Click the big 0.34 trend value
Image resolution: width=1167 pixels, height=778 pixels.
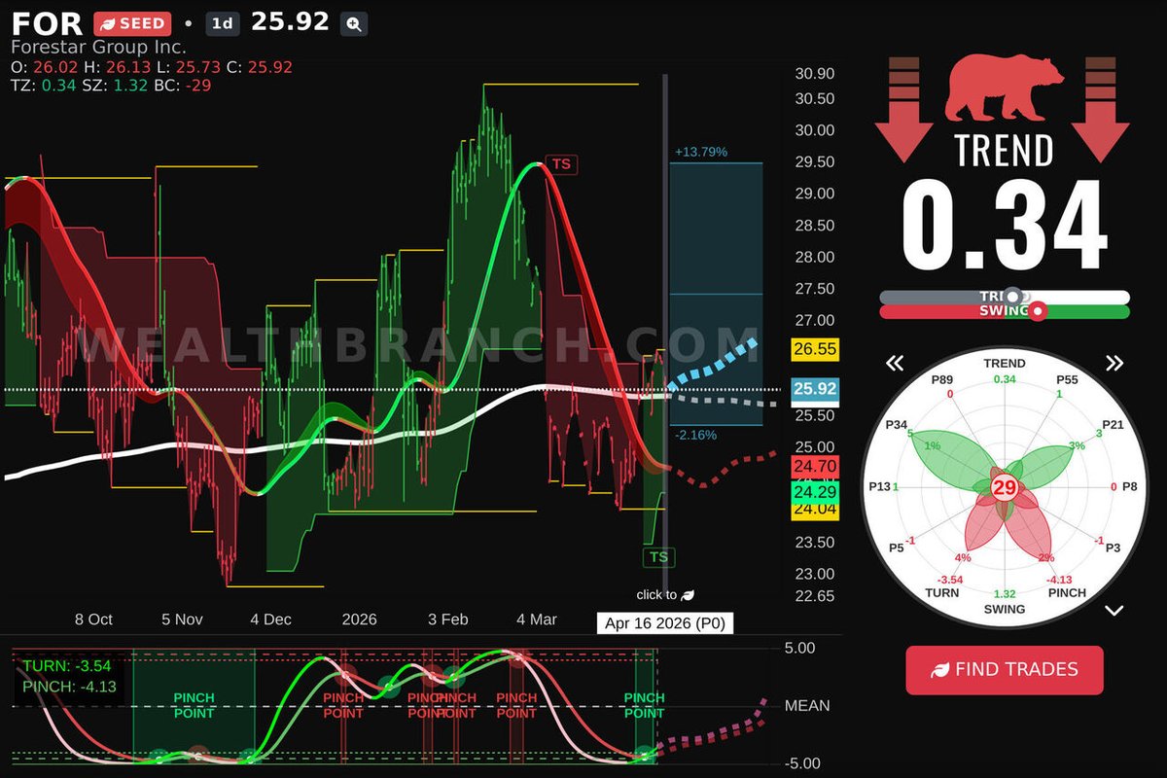click(x=1005, y=226)
